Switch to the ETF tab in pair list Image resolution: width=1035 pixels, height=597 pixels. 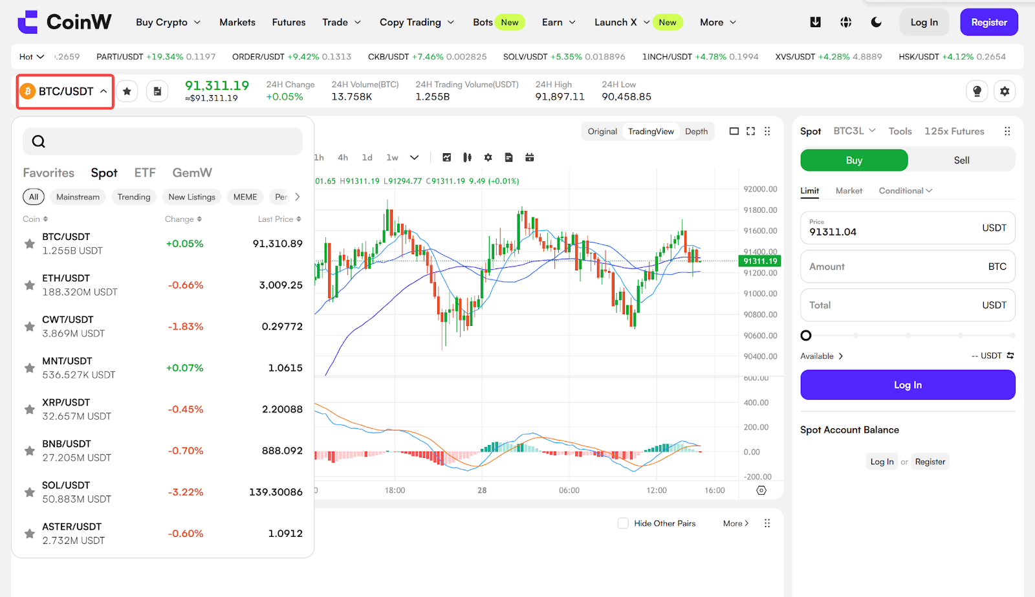pyautogui.click(x=145, y=173)
